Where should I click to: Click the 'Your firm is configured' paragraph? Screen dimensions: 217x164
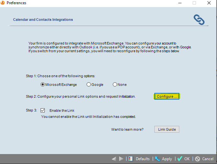pyautogui.click(x=110, y=47)
